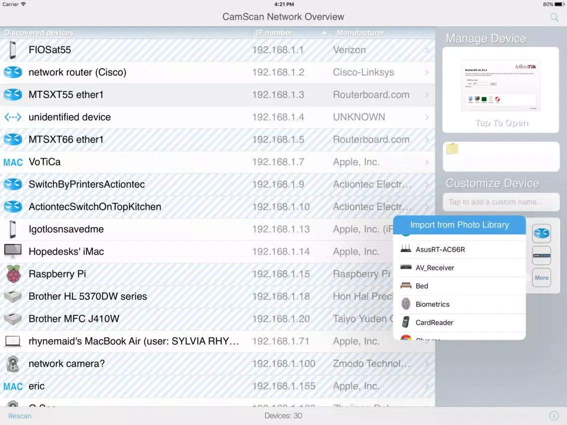Click the iMac icon for Hopedesks' iMac

click(x=12, y=251)
